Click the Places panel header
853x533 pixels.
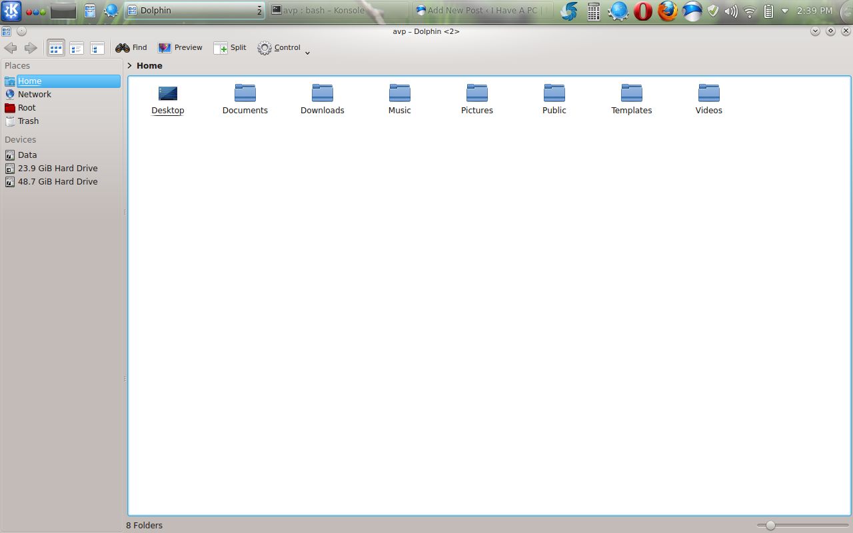click(17, 65)
